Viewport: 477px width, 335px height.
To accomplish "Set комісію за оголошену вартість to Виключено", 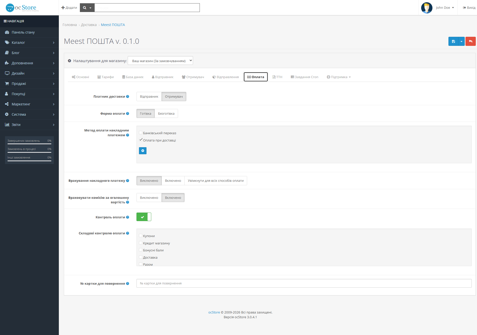I will [149, 198].
